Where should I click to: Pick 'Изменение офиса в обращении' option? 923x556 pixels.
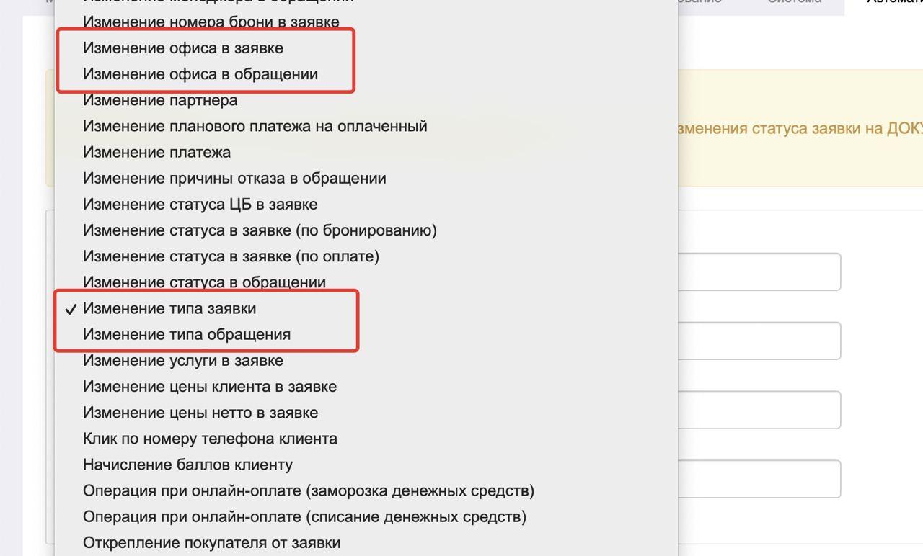[200, 74]
